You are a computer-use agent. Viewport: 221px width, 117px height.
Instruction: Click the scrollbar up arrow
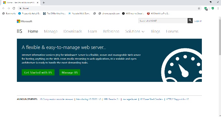[220, 18]
